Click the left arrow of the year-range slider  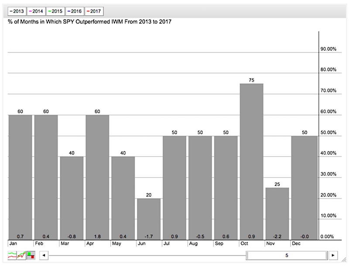(44, 256)
